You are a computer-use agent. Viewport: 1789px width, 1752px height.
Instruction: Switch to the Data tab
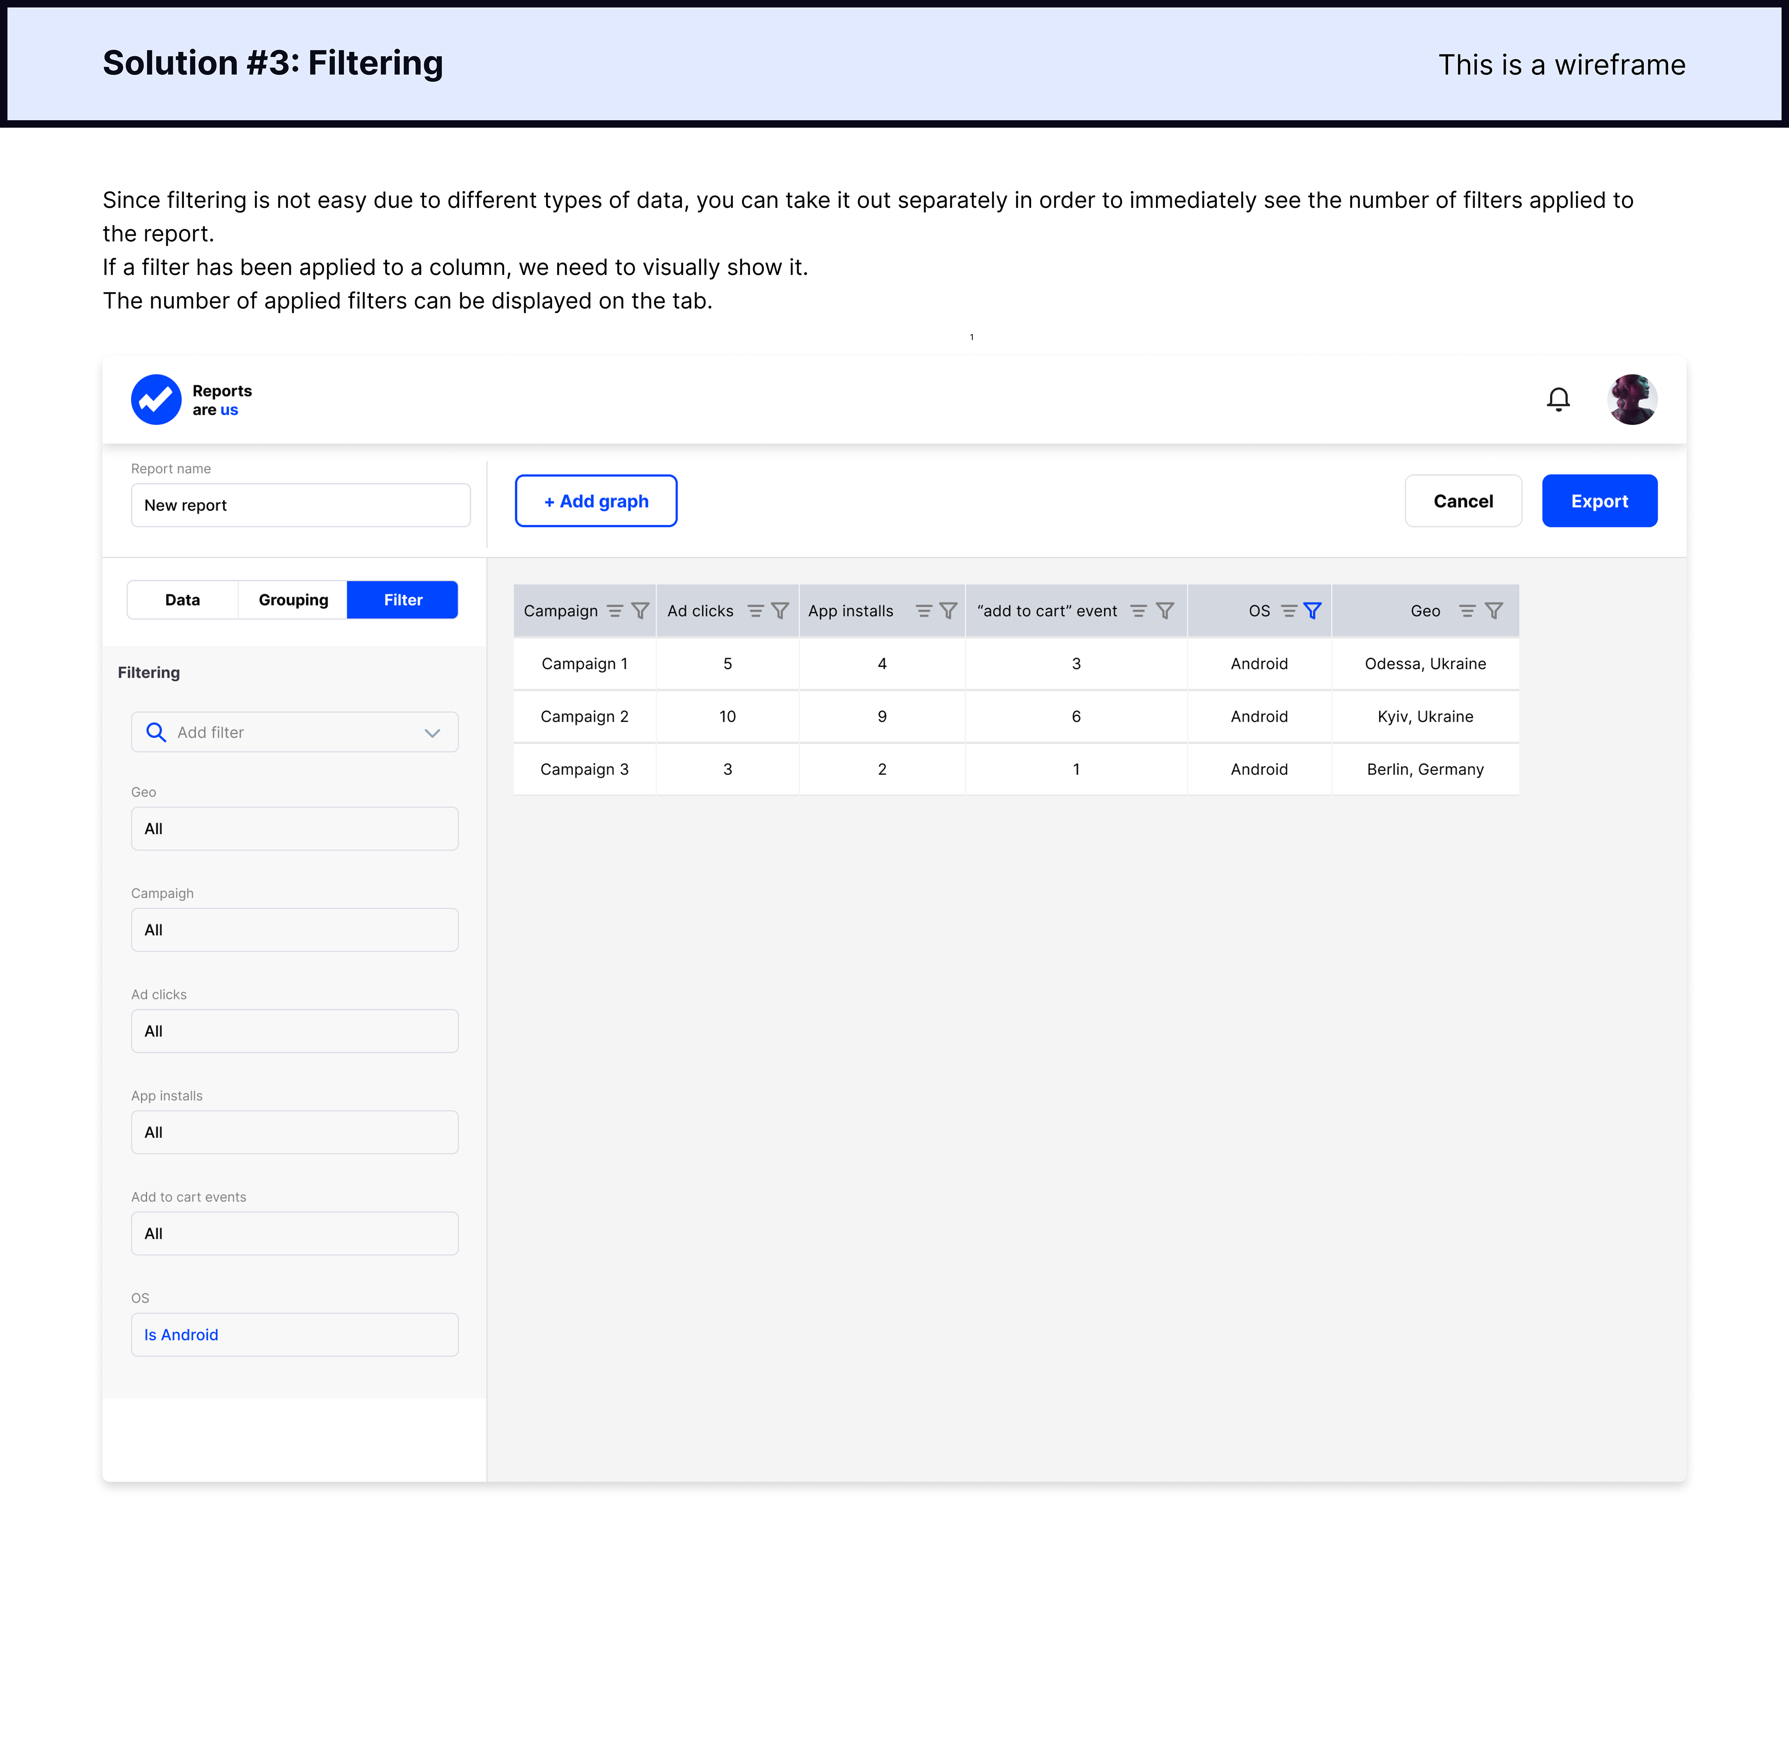click(x=182, y=600)
